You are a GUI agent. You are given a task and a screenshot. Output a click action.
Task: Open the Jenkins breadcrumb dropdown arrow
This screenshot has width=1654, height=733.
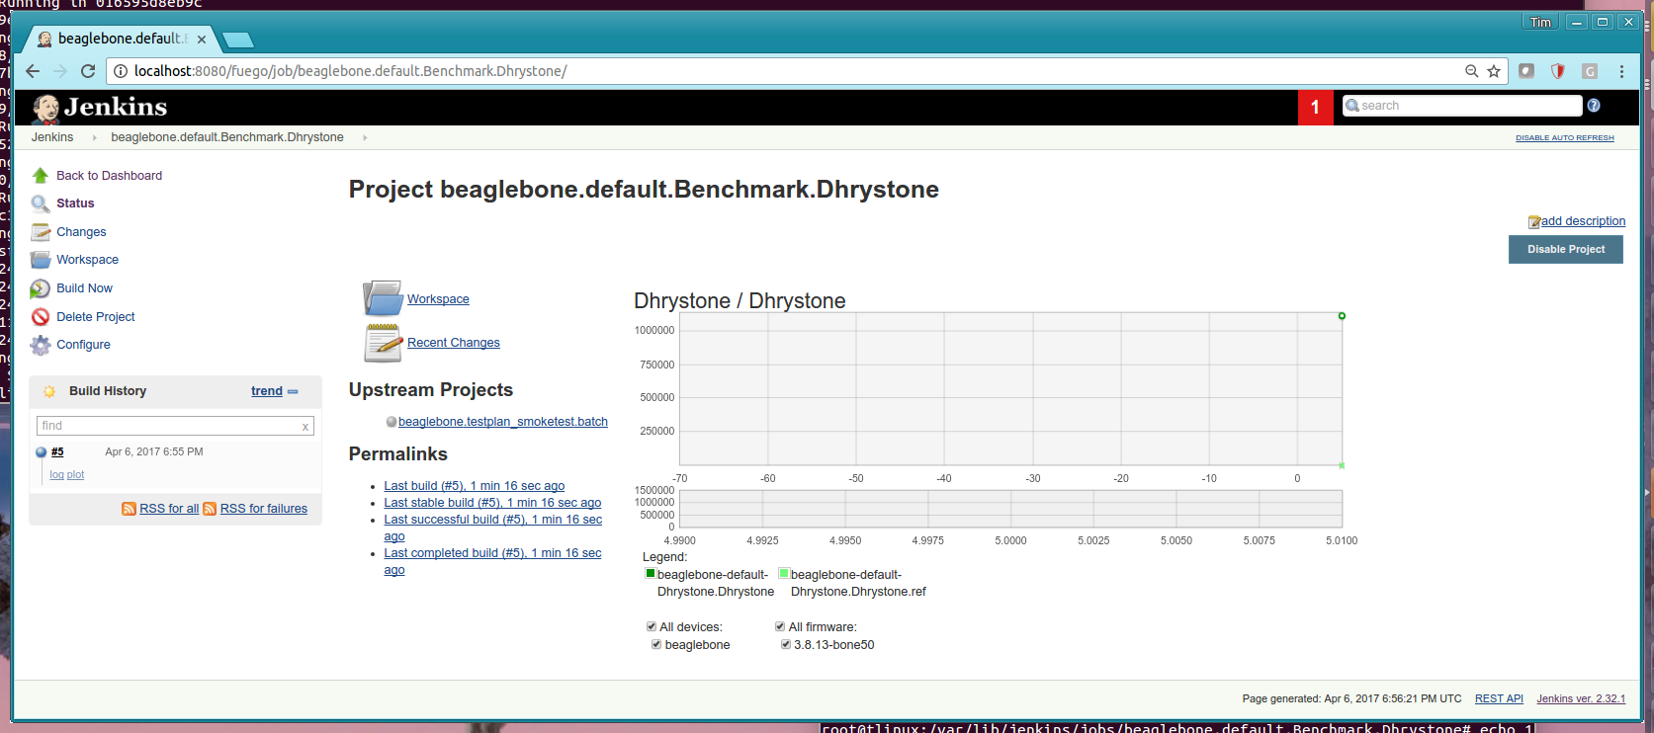pyautogui.click(x=94, y=137)
